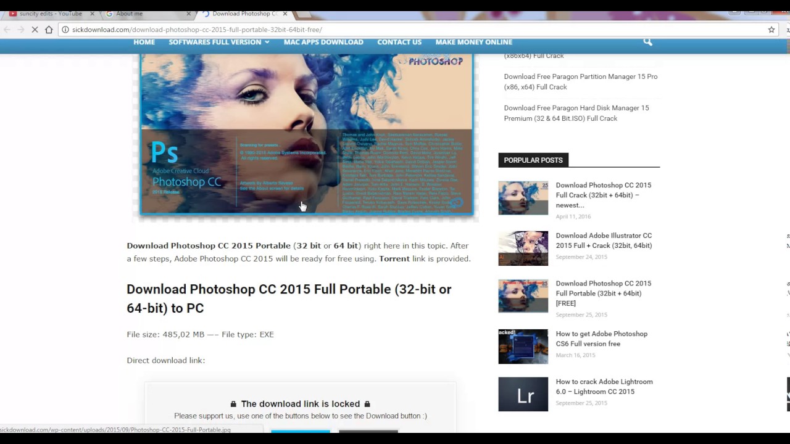
Task: Open Photoshop CS6 post thumbnail
Action: (x=523, y=347)
